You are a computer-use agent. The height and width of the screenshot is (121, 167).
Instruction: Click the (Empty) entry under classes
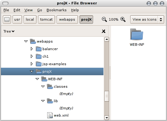[x=66, y=94]
